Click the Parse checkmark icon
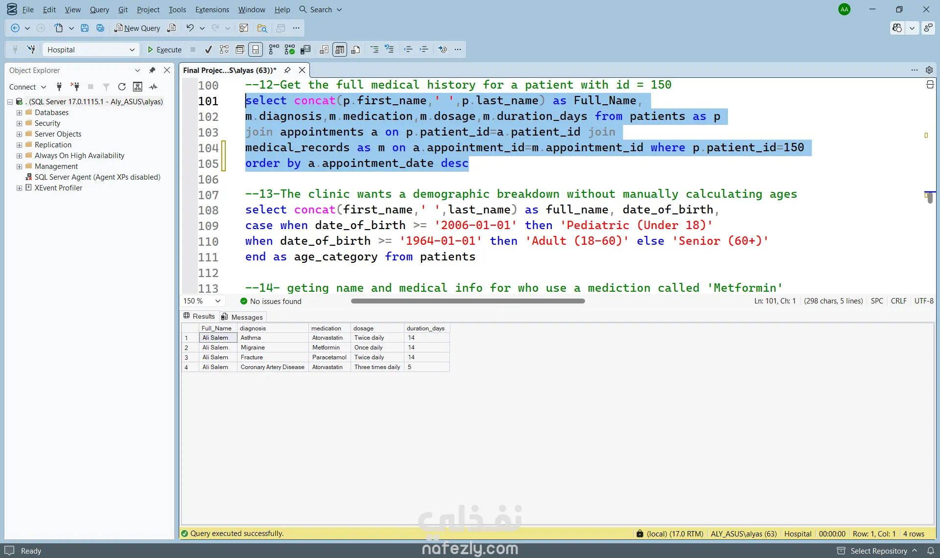The height and width of the screenshot is (558, 940). pos(209,49)
